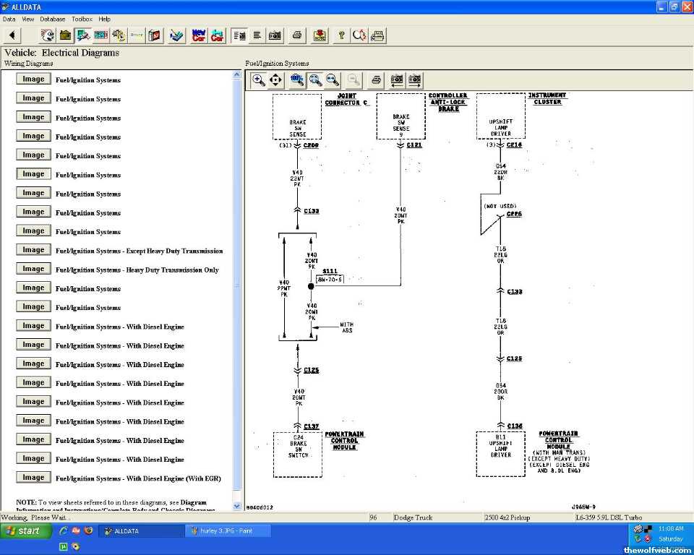Image resolution: width=694 pixels, height=555 pixels.
Task: Click 'Dodge Truck' in the status bar
Action: (x=413, y=517)
